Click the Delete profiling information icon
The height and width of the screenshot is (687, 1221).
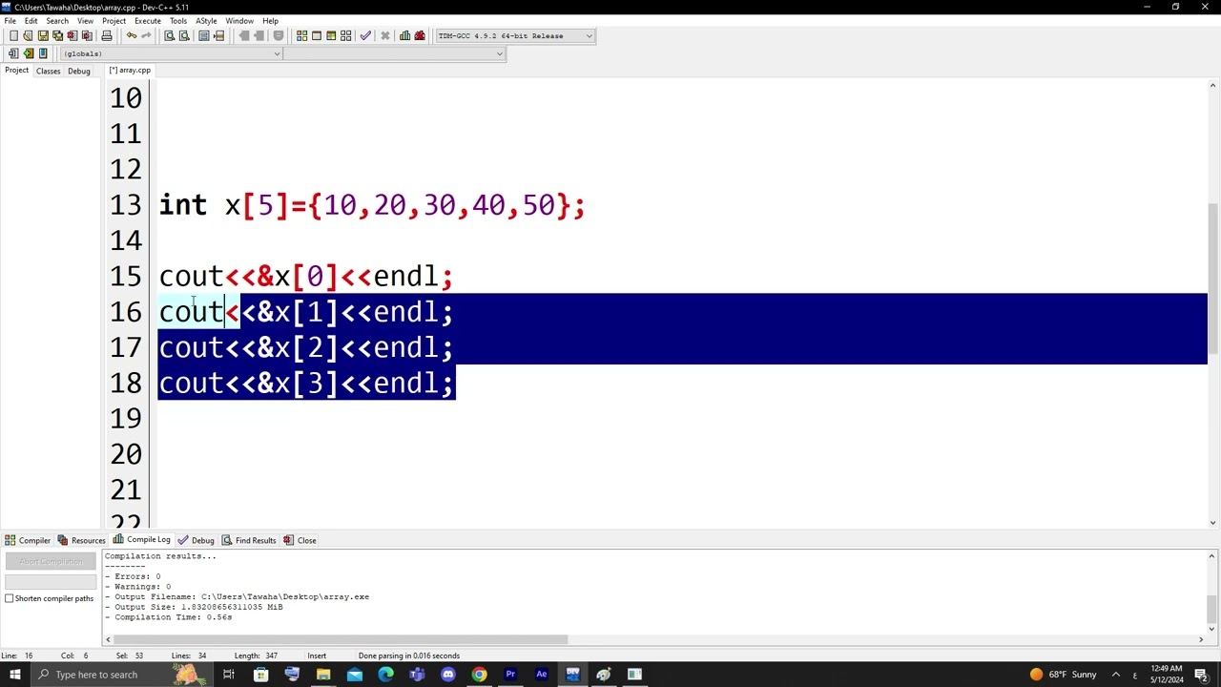(420, 36)
